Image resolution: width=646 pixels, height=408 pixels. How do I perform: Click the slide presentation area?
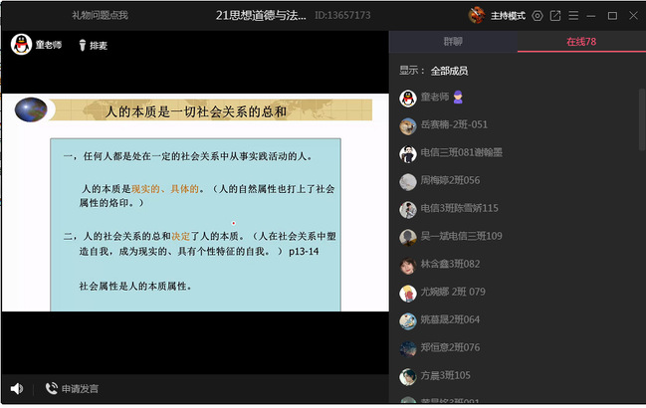coord(194,209)
